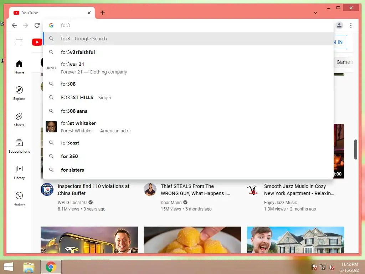This screenshot has height=274, width=365.
Task: Open the MrBeast house video thumbnail
Action: (295, 240)
